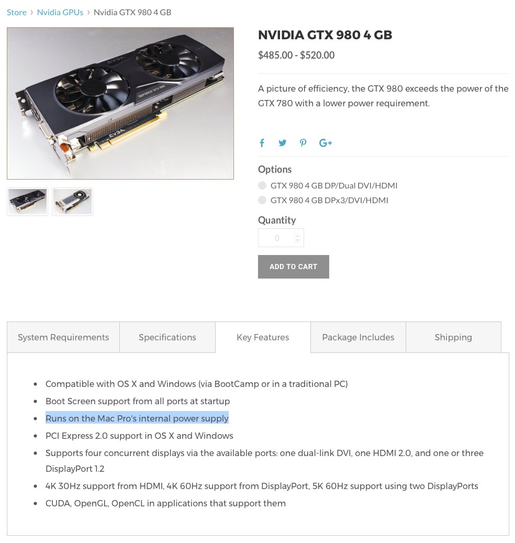
Task: Open the Package Includes tab
Action: [358, 337]
